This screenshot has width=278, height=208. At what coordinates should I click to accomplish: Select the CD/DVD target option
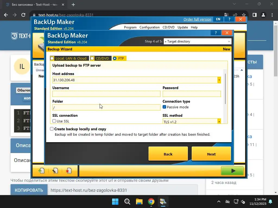(x=100, y=58)
